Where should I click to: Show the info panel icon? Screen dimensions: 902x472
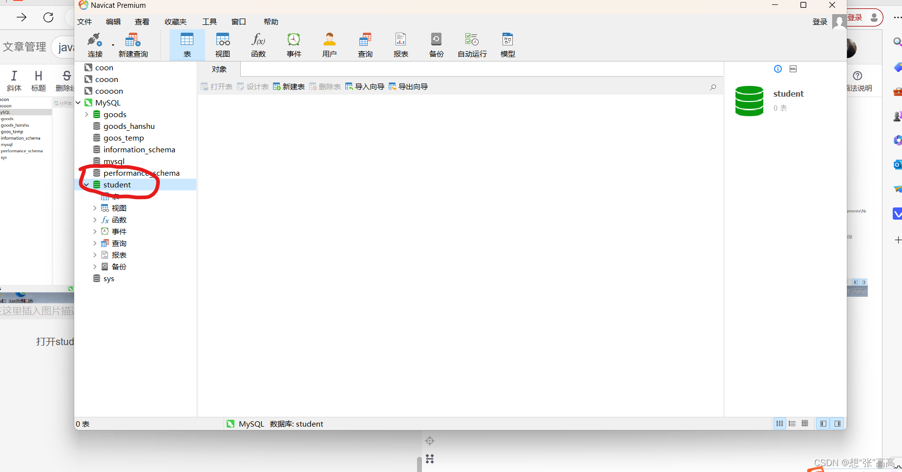pyautogui.click(x=778, y=69)
